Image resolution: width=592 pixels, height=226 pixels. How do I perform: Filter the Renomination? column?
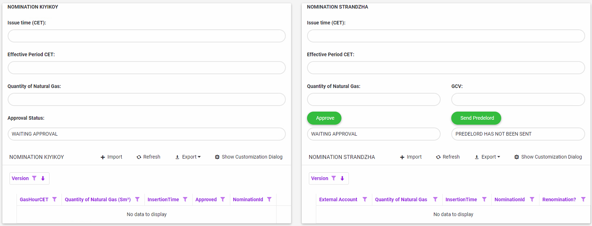click(x=583, y=199)
